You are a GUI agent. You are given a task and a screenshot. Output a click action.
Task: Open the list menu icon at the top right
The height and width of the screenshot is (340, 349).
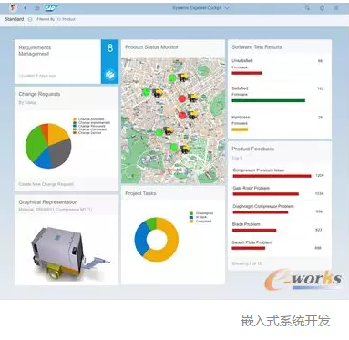click(335, 8)
